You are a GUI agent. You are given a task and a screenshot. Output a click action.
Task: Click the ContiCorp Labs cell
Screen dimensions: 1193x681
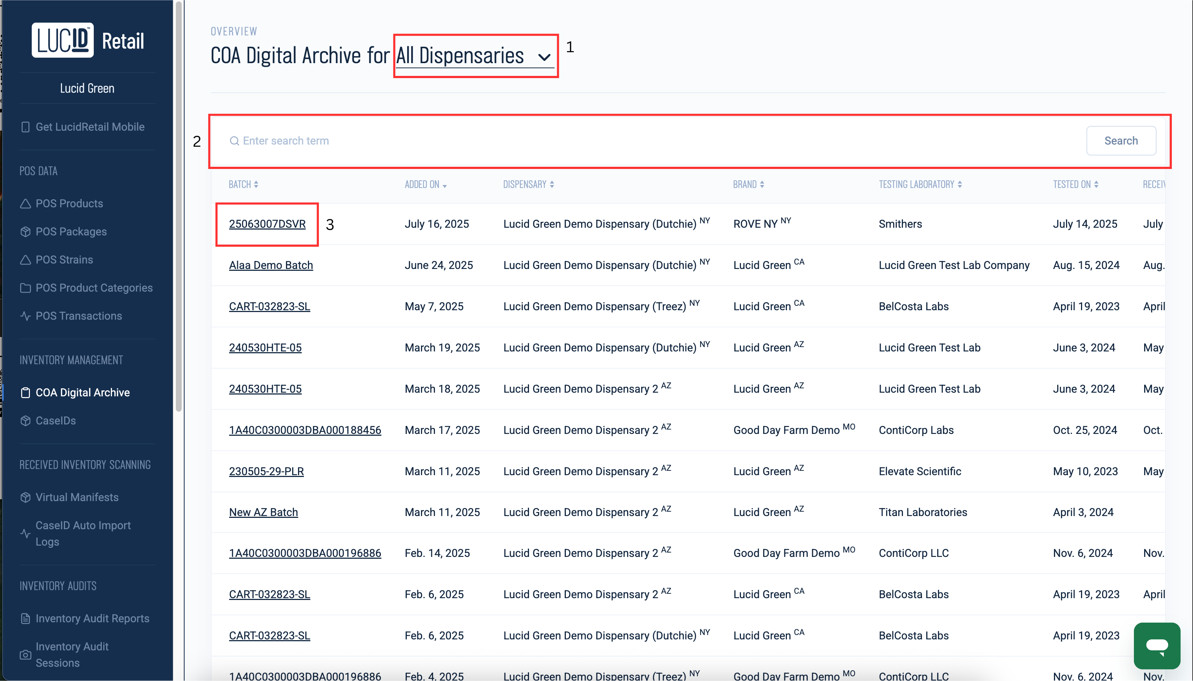[x=916, y=430]
